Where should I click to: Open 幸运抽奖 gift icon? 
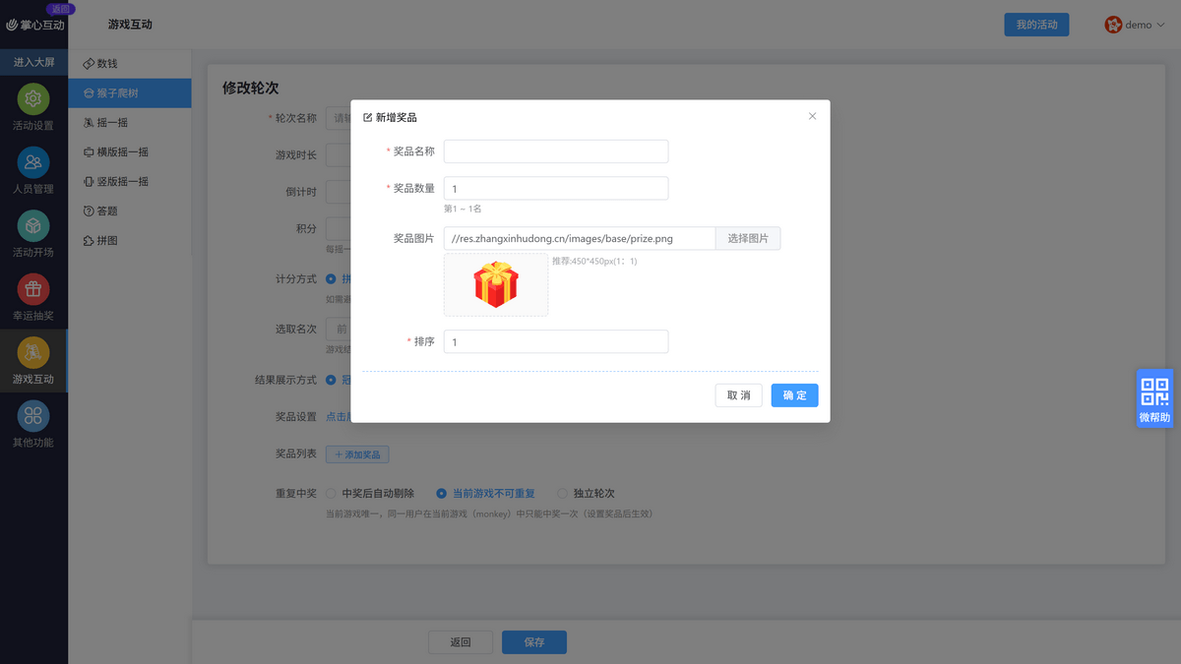[33, 289]
